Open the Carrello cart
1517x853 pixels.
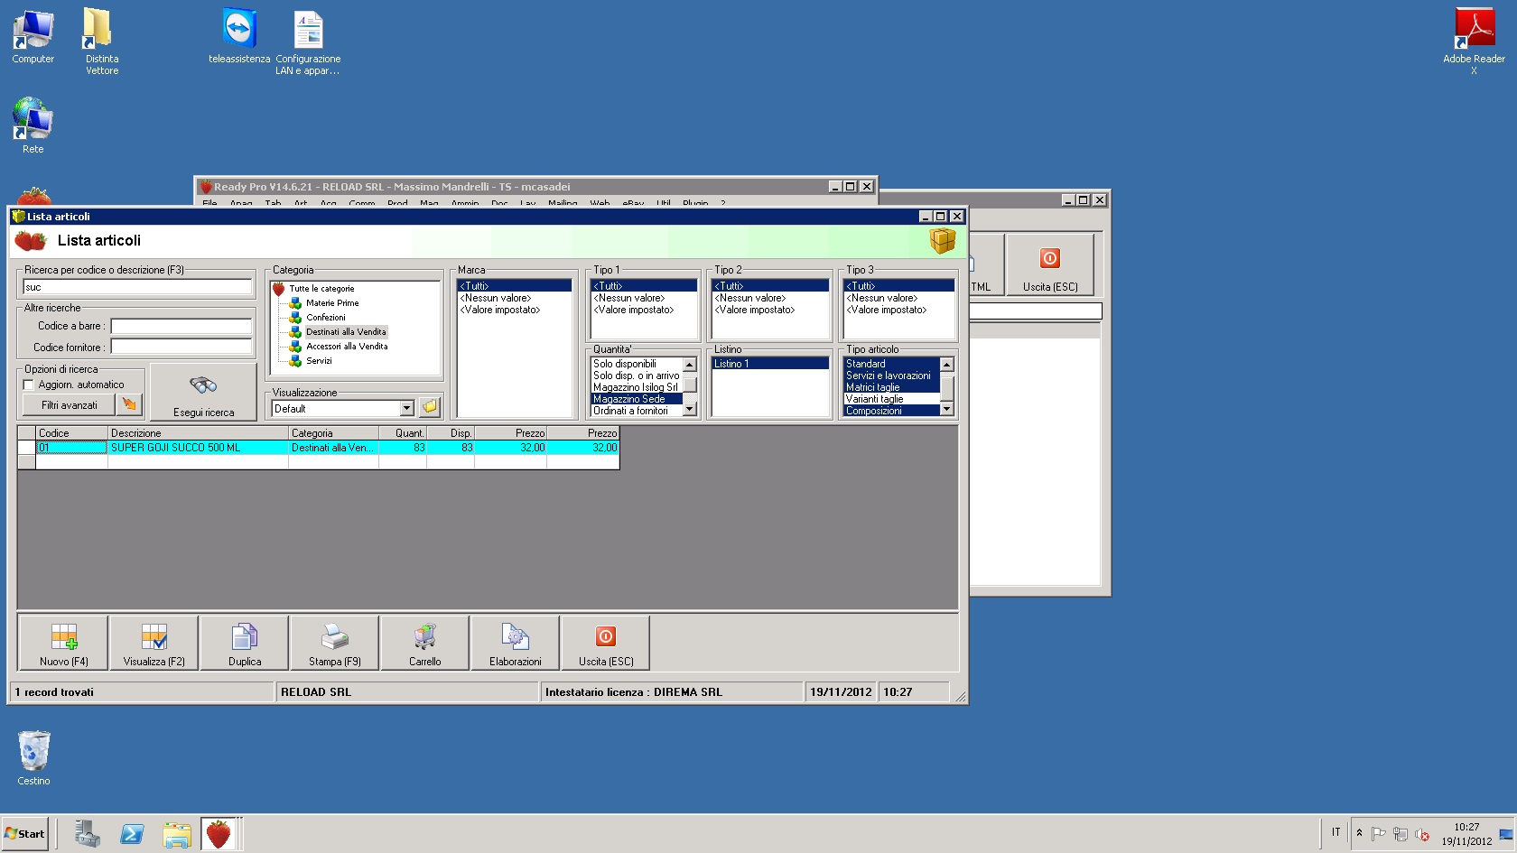point(425,643)
